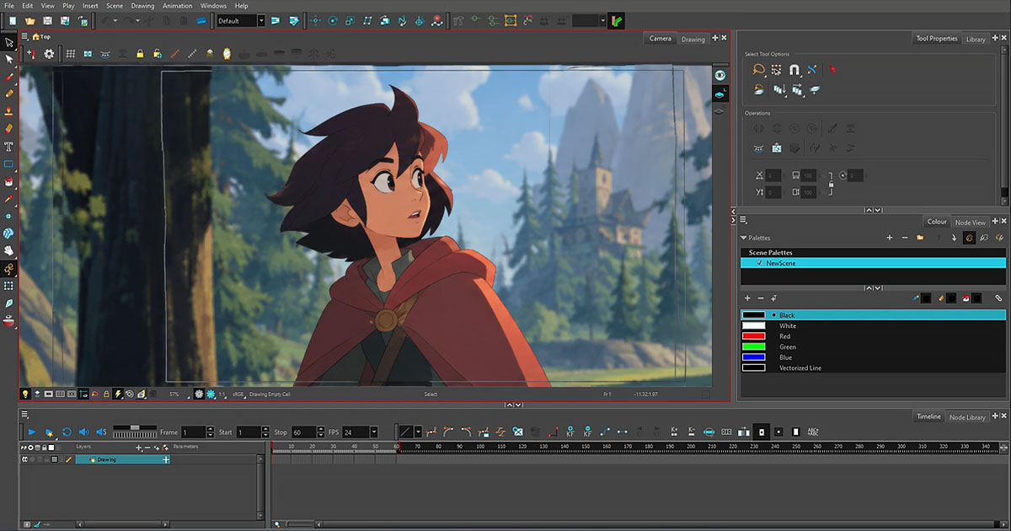
Task: Add new palette with plus in Palettes bar
Action: [890, 238]
